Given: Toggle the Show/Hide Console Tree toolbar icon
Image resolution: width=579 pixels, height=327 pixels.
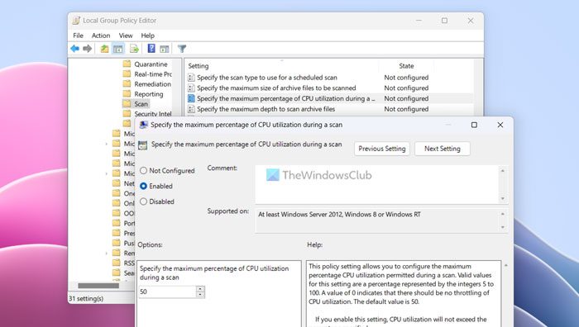Looking at the screenshot, I should pyautogui.click(x=118, y=49).
